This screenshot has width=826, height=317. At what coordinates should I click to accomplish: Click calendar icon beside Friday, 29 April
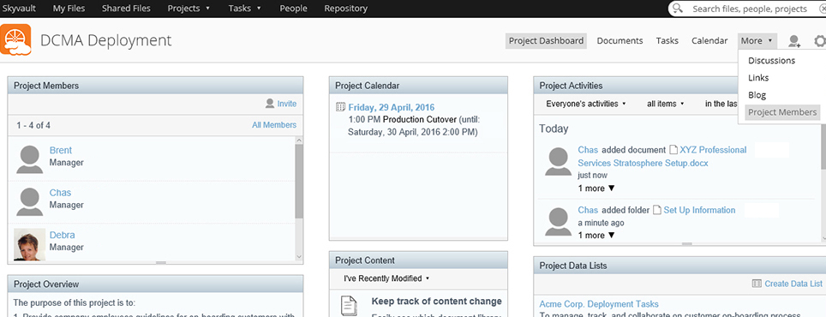point(340,107)
